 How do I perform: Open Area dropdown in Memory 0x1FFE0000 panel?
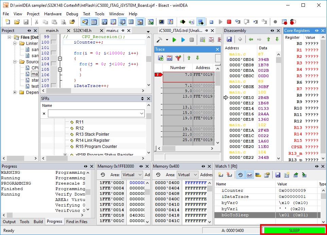[132, 175]
